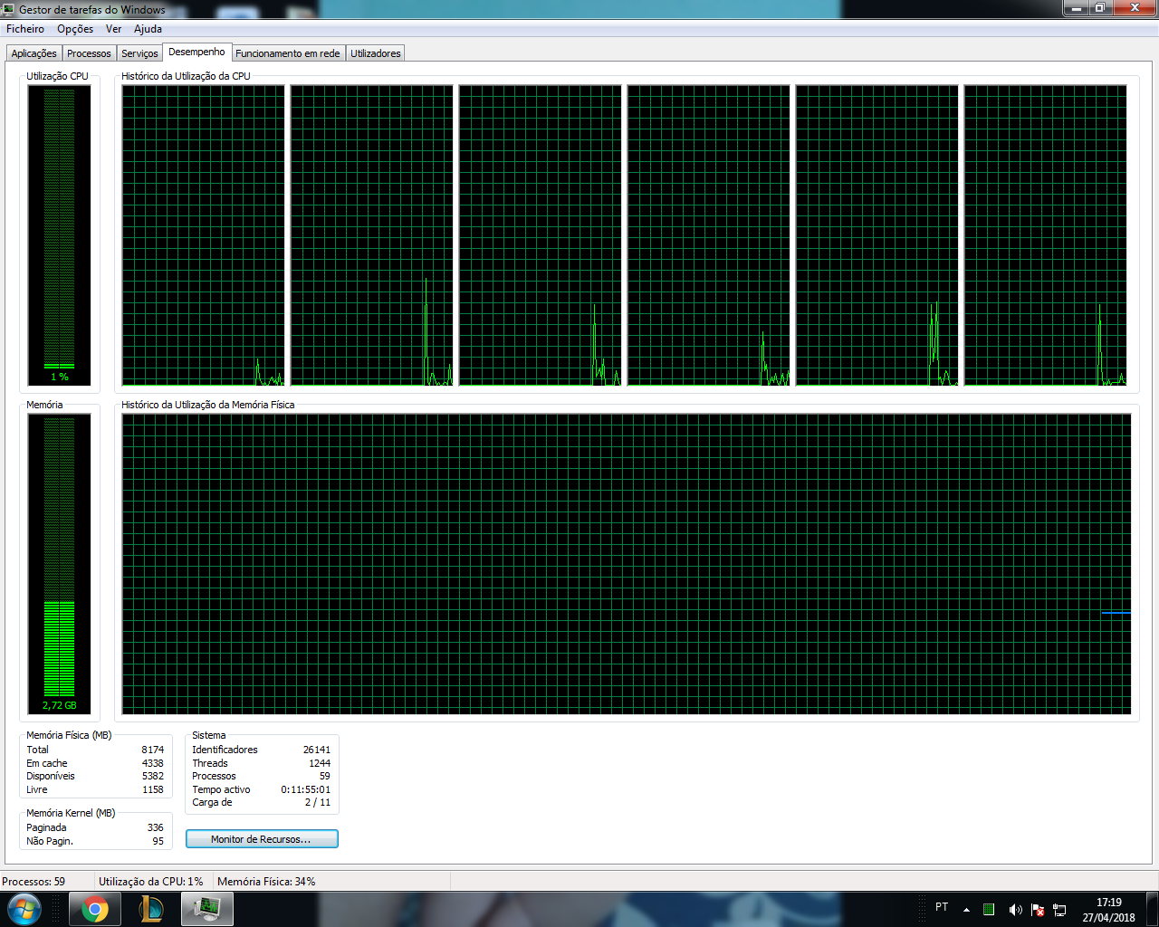
Task: Click the physical memory history graph
Action: click(x=627, y=564)
